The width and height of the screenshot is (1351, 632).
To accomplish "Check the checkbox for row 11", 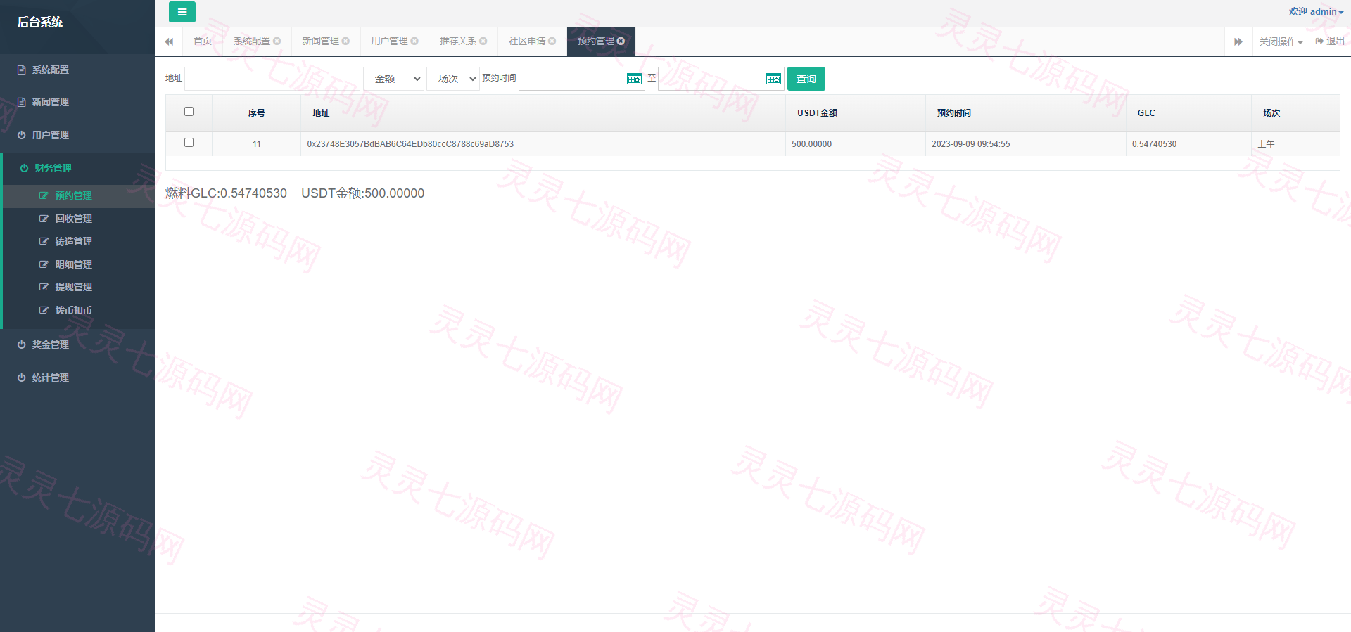I will pyautogui.click(x=189, y=143).
